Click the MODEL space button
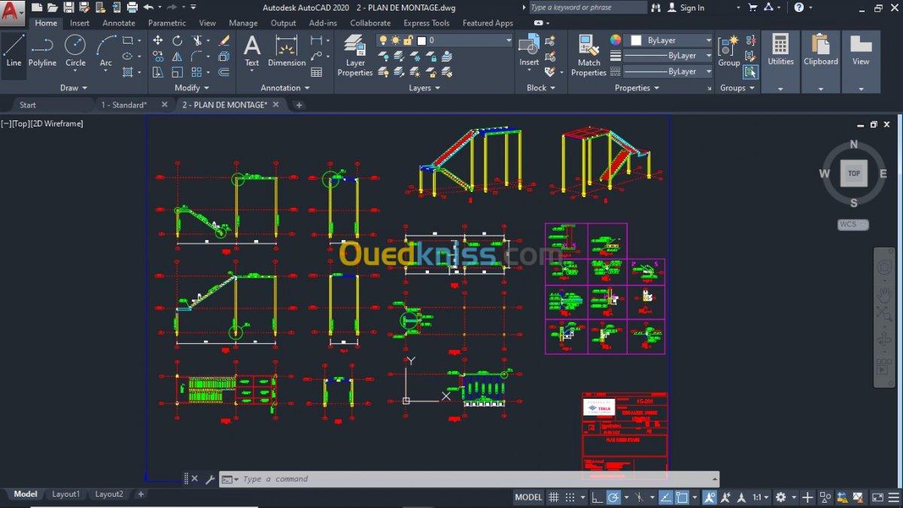 point(528,497)
